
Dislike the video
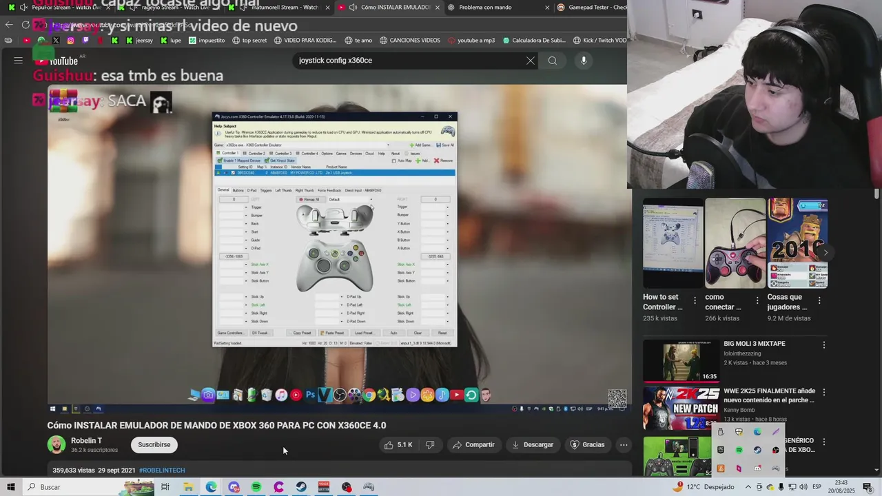[x=430, y=445]
